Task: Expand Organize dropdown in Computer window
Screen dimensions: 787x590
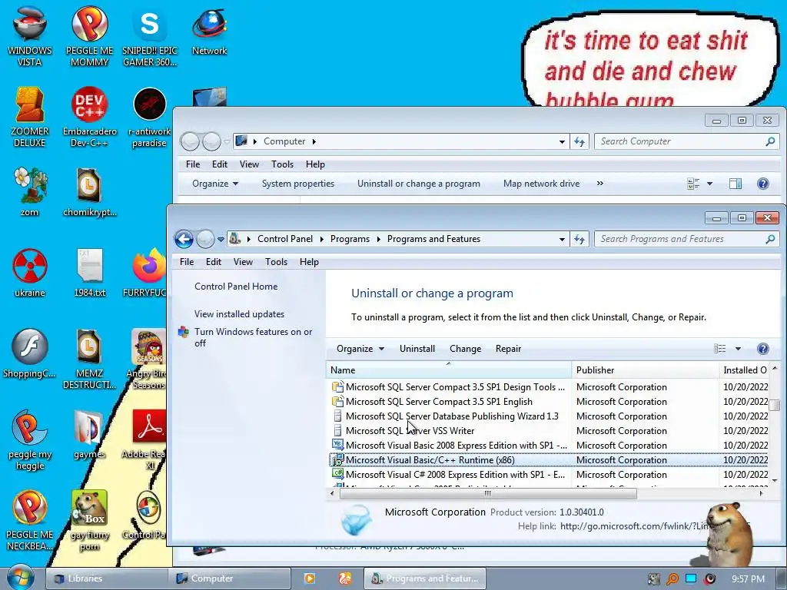Action: click(x=215, y=184)
